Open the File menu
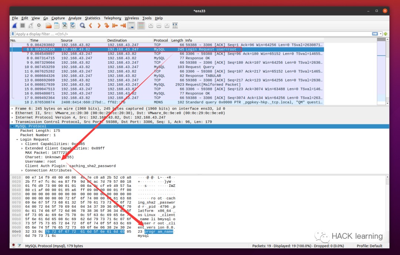The width and height of the screenshot is (400, 255). [15, 18]
